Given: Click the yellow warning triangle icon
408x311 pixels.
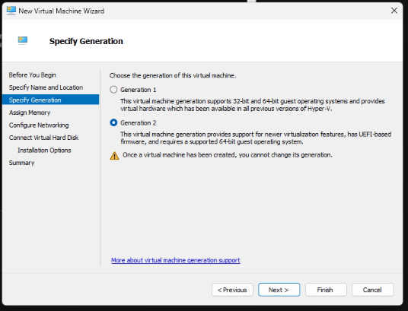Looking at the screenshot, I should 114,155.
